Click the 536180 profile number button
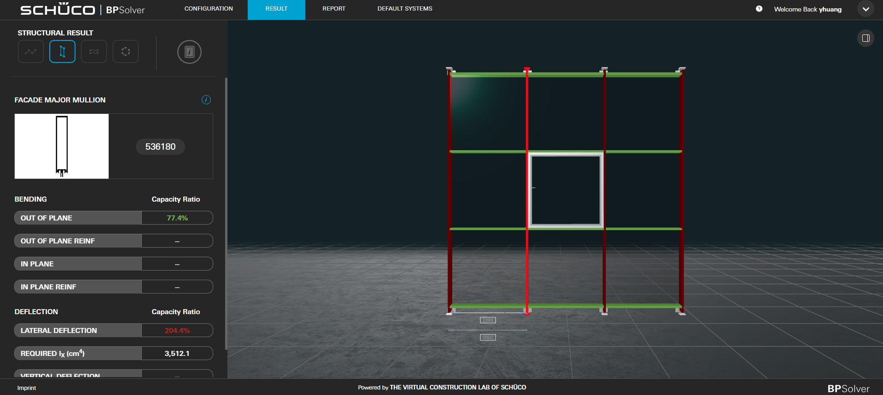Viewport: 883px width, 395px height. (160, 147)
